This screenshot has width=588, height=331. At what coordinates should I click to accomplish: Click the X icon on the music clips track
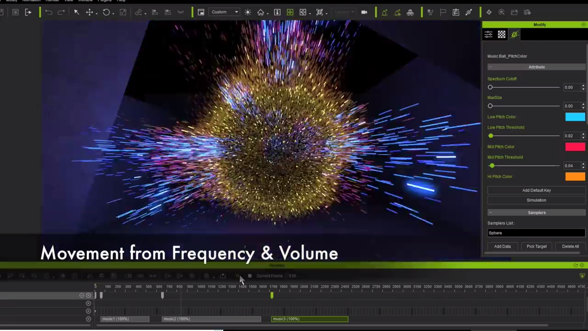tap(88, 319)
